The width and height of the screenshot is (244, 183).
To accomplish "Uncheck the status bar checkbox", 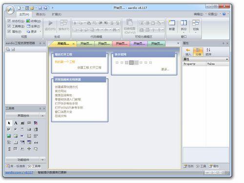I will click(x=9, y=21).
